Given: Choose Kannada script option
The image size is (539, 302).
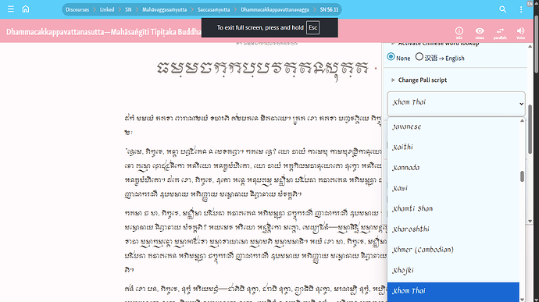Looking at the screenshot, I should tap(453, 168).
